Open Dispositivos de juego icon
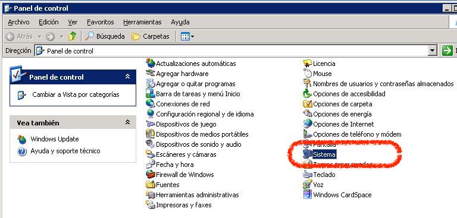Viewport: 457px width, 218px height. click(151, 124)
